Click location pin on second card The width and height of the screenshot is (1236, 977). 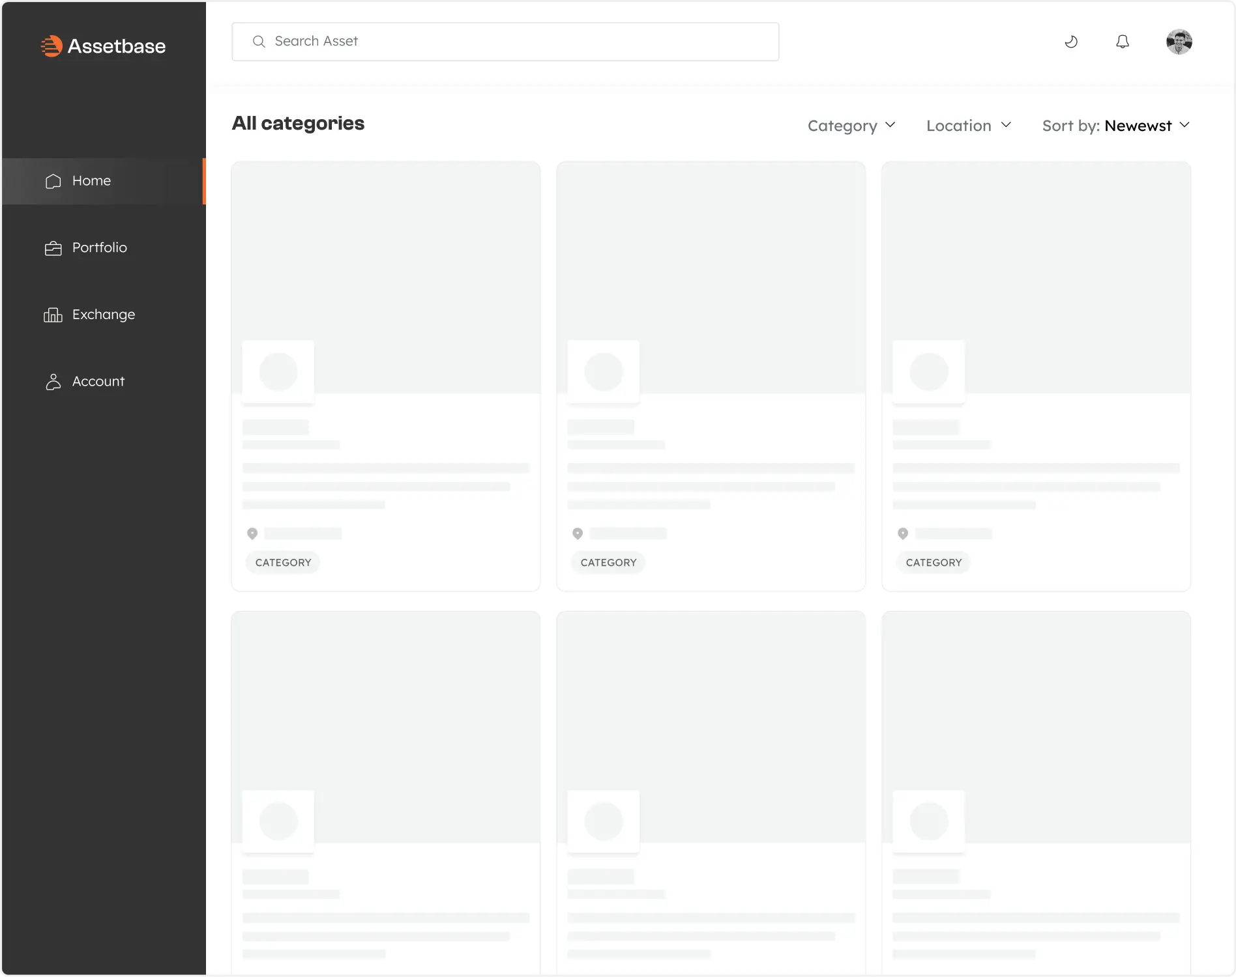pos(578,534)
